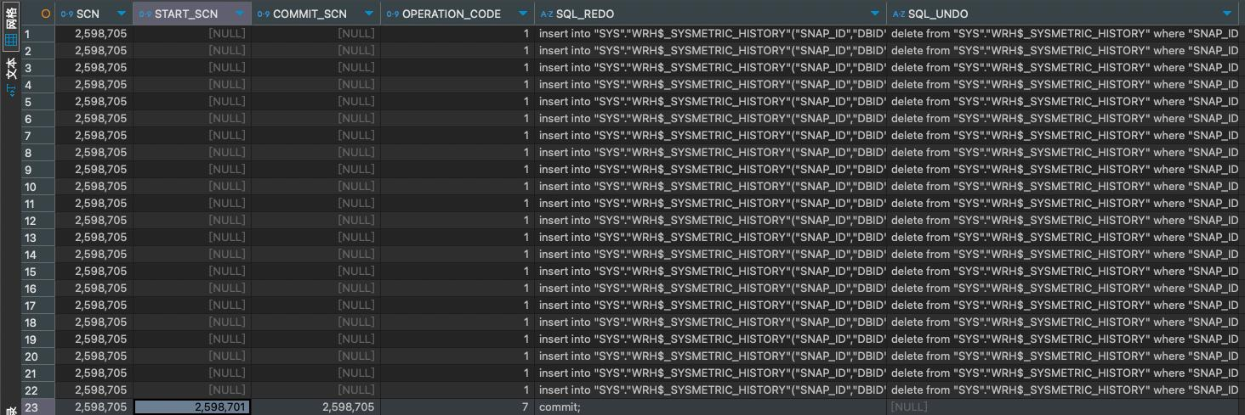Open the SQL_UNDO column filter dropdown arrow
This screenshot has height=415, width=1245.
click(x=1226, y=14)
